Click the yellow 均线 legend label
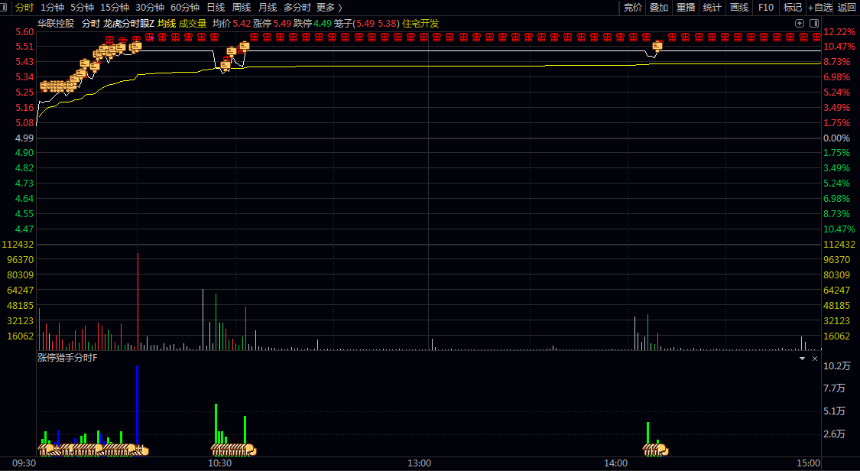The image size is (860, 471). click(167, 23)
